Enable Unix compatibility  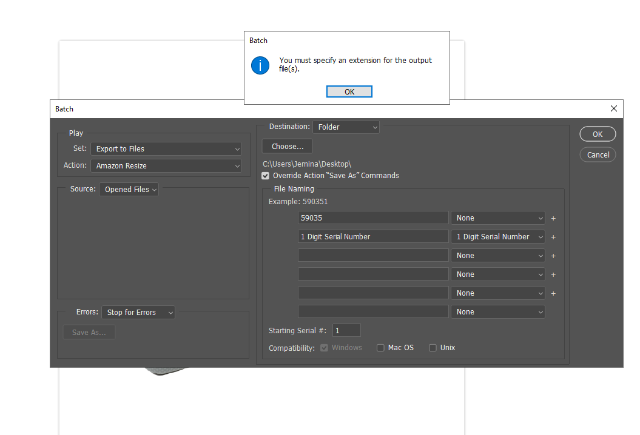pyautogui.click(x=433, y=348)
